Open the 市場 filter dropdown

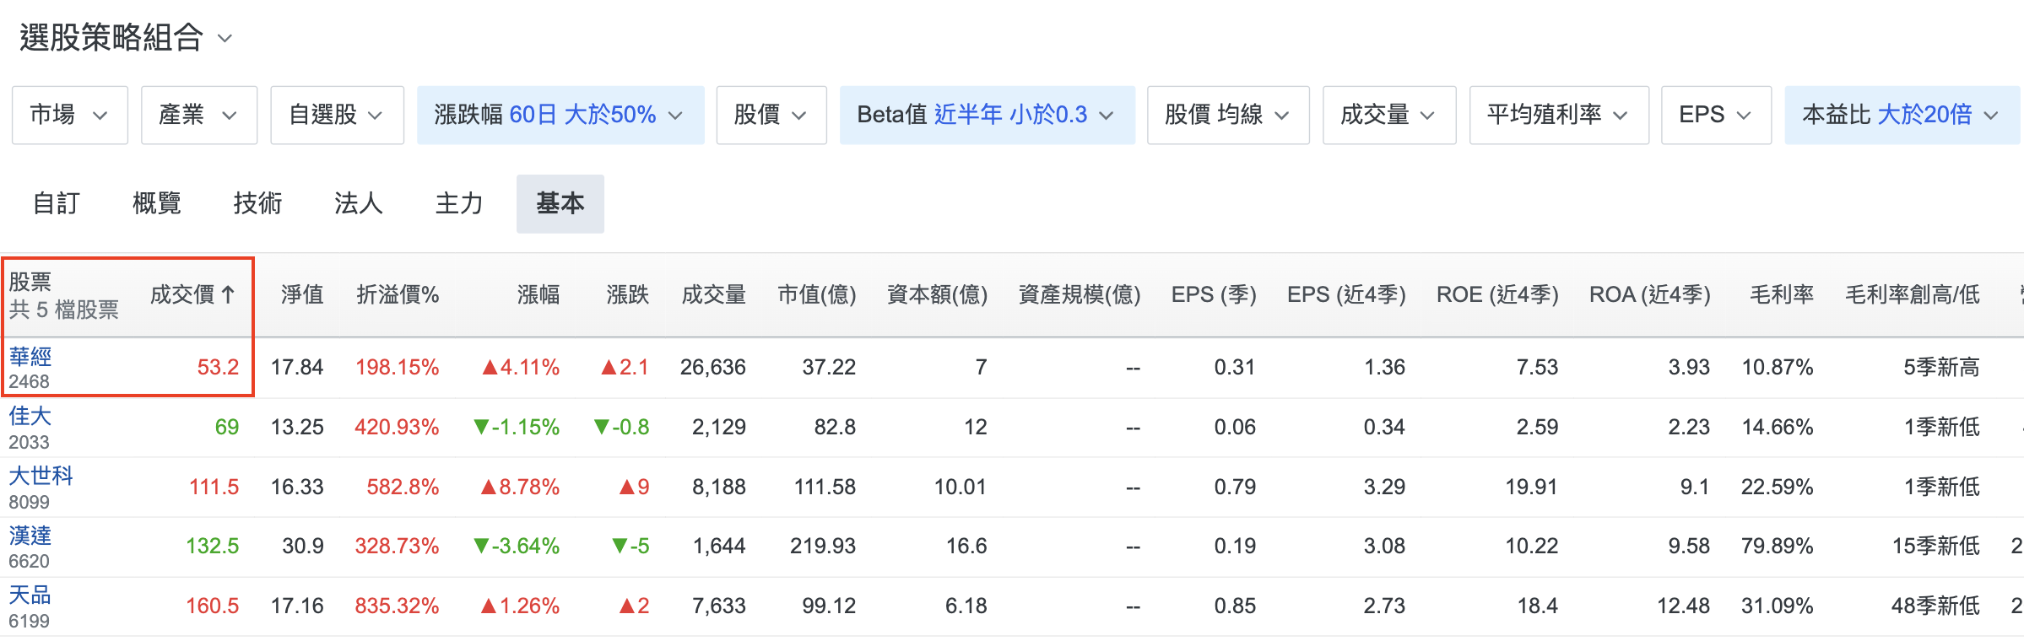coord(70,115)
